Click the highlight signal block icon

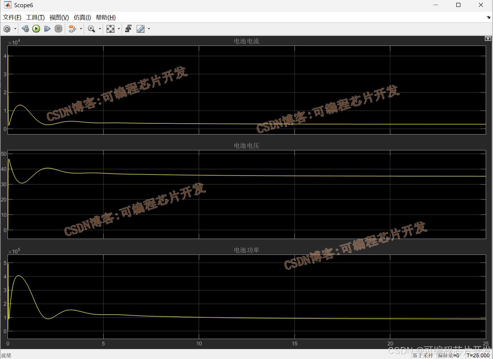click(72, 29)
